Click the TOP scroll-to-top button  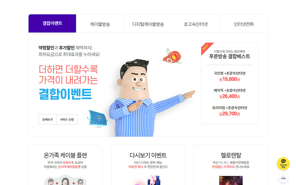(x=283, y=178)
